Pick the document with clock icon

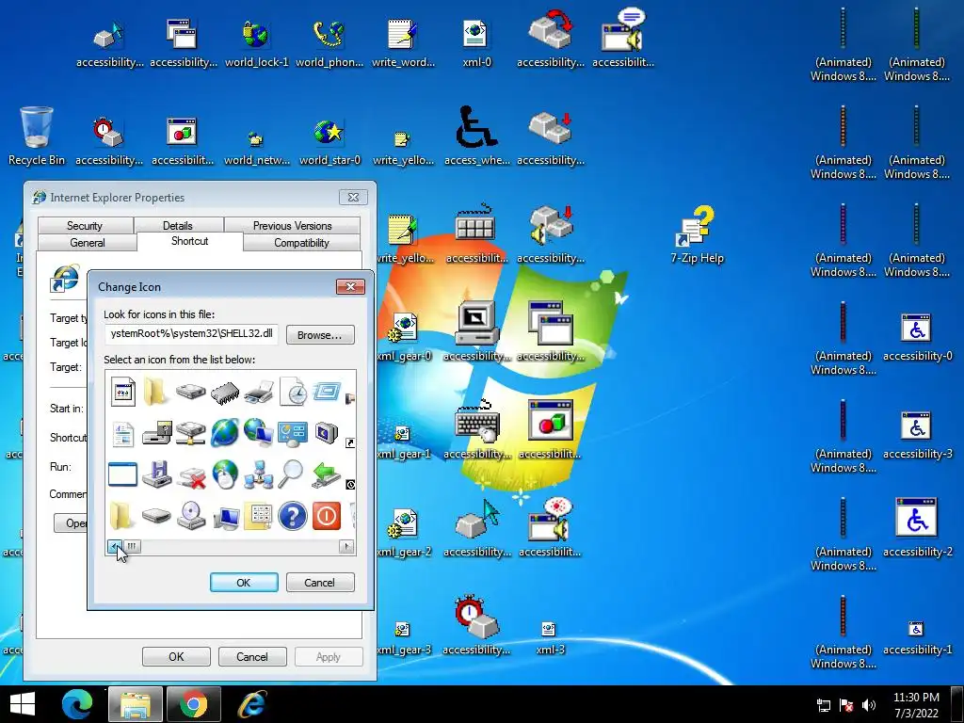293,392
